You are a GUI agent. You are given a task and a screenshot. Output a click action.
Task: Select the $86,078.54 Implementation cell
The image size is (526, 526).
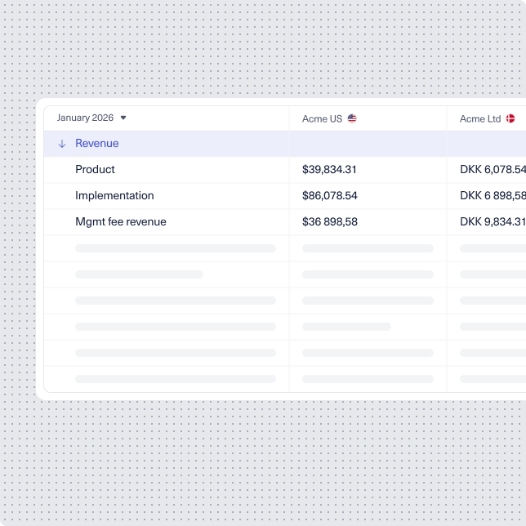pyautogui.click(x=329, y=196)
